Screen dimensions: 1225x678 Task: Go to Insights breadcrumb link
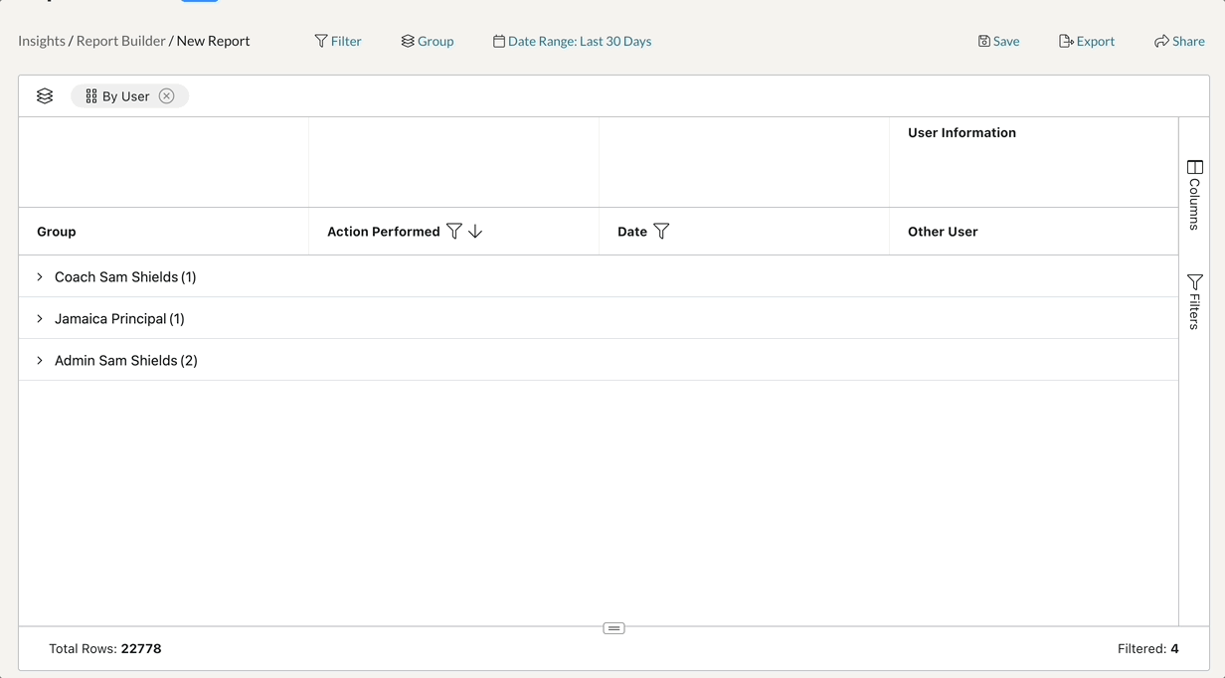point(42,42)
